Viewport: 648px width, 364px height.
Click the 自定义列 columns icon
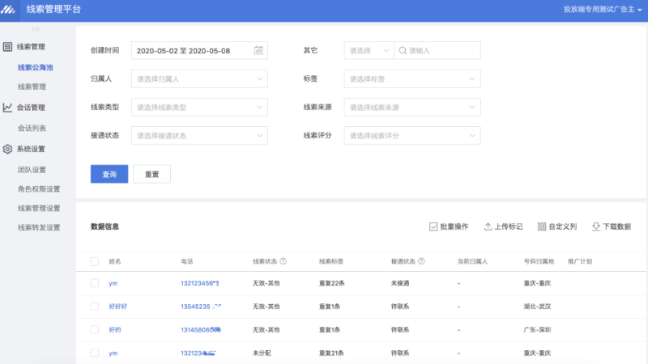[541, 226]
